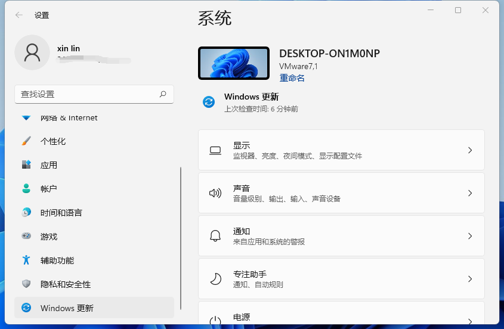Click the 帐户 account icon
504x329 pixels.
click(26, 188)
